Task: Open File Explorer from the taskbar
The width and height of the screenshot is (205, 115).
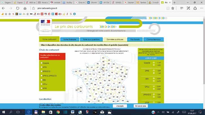Action: 43,112
